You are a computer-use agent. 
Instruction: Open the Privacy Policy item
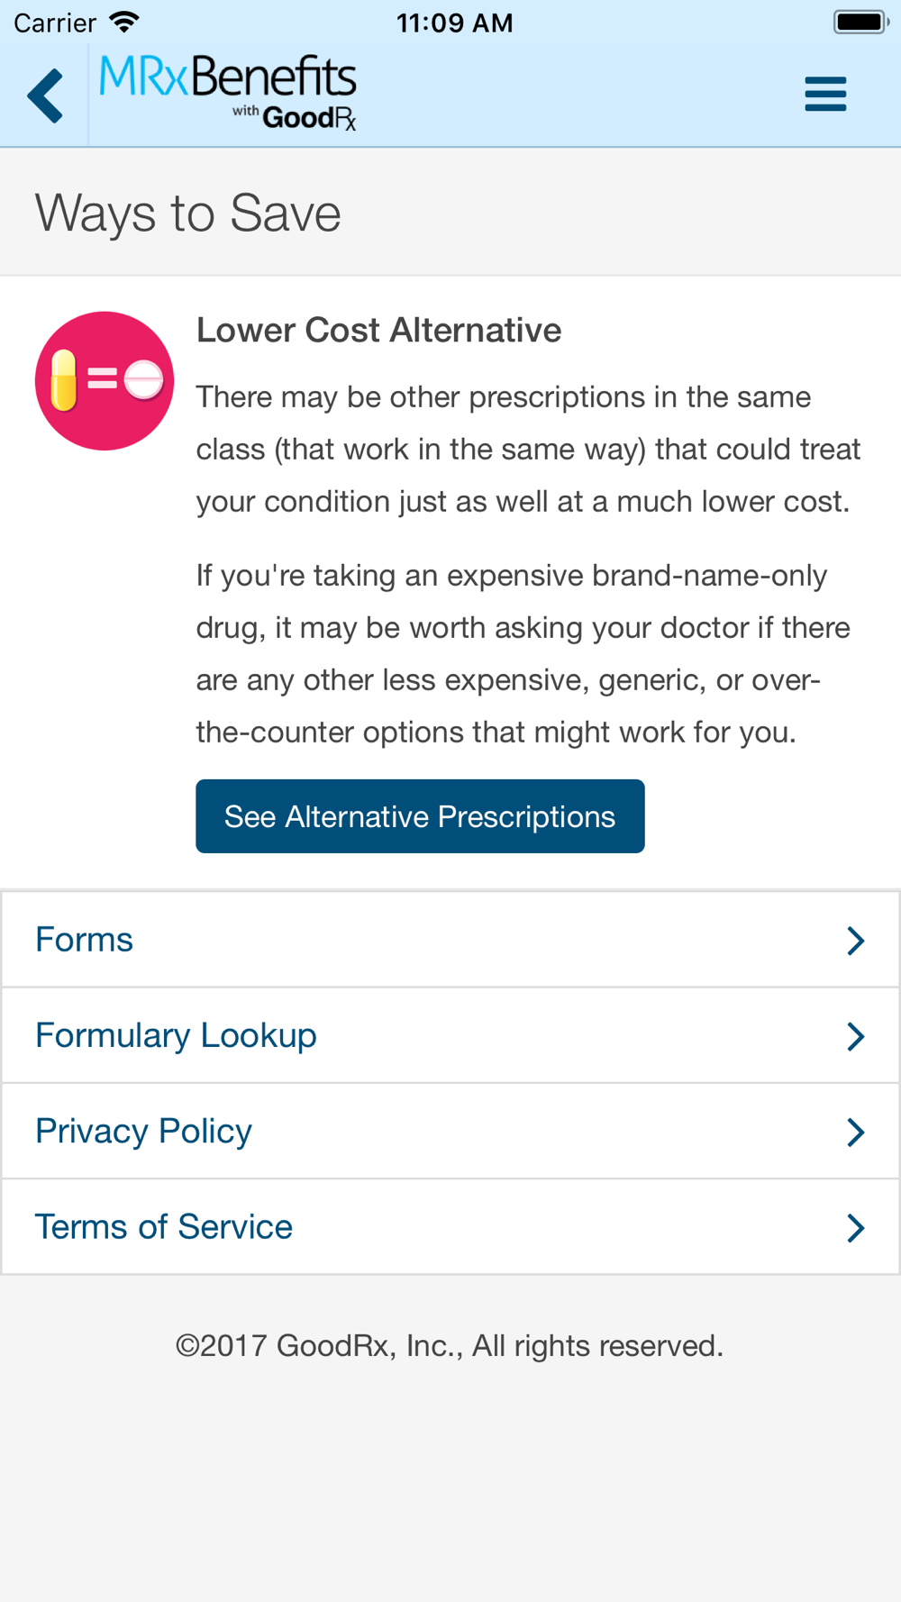tap(144, 1131)
